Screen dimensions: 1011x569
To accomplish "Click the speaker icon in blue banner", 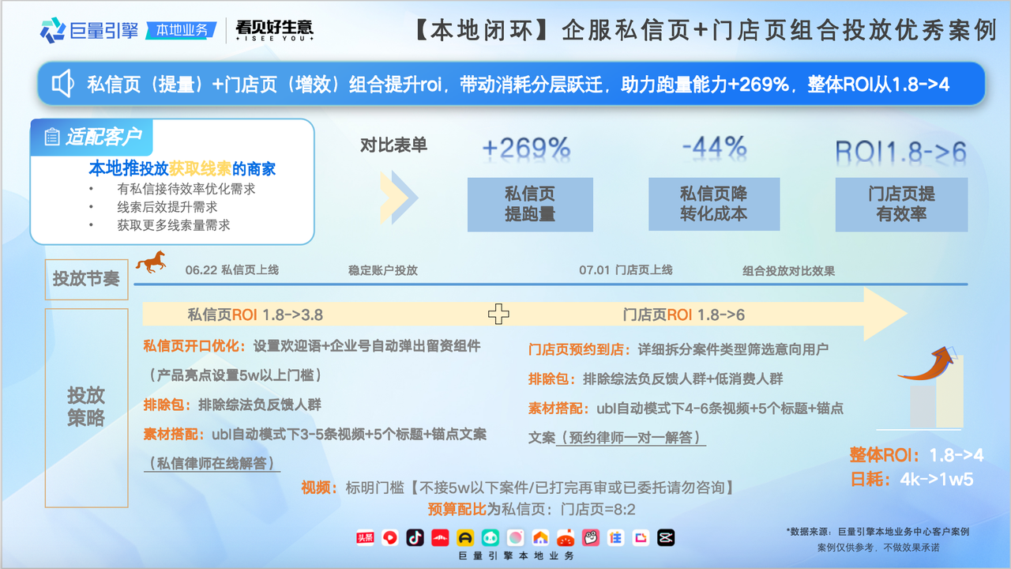I will [63, 84].
